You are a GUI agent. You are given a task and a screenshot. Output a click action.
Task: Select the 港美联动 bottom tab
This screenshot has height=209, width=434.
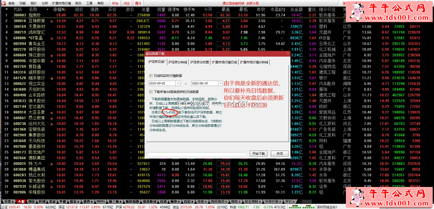click(x=149, y=201)
